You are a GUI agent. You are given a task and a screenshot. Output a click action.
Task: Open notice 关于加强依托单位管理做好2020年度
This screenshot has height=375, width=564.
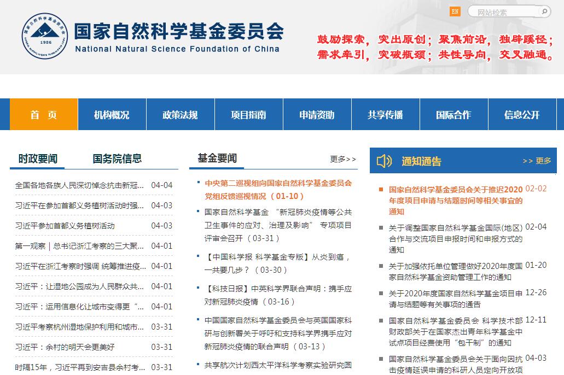(455, 272)
